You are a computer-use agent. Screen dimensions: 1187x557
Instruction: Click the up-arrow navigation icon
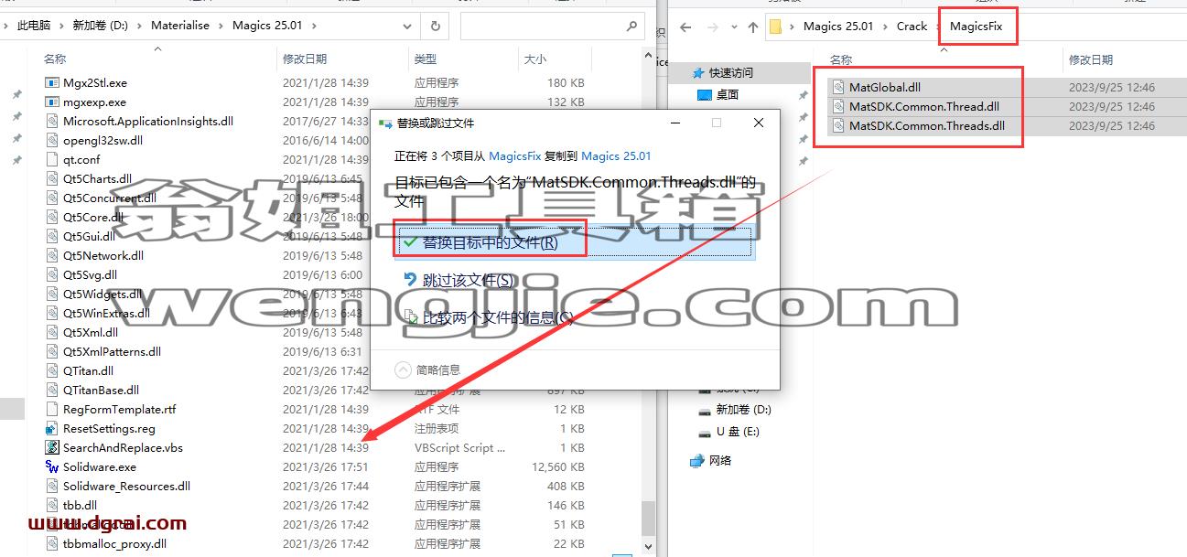[753, 27]
